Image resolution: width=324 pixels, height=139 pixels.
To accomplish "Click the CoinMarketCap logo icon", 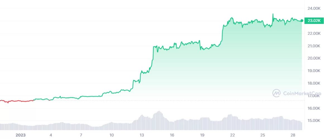I will (276, 93).
